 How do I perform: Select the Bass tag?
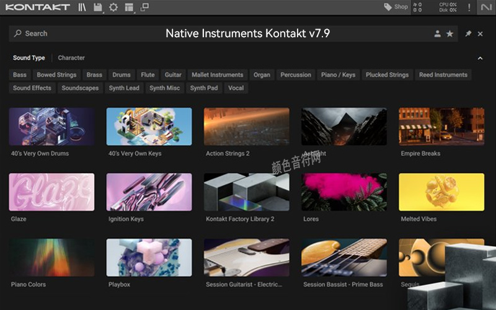(x=20, y=75)
